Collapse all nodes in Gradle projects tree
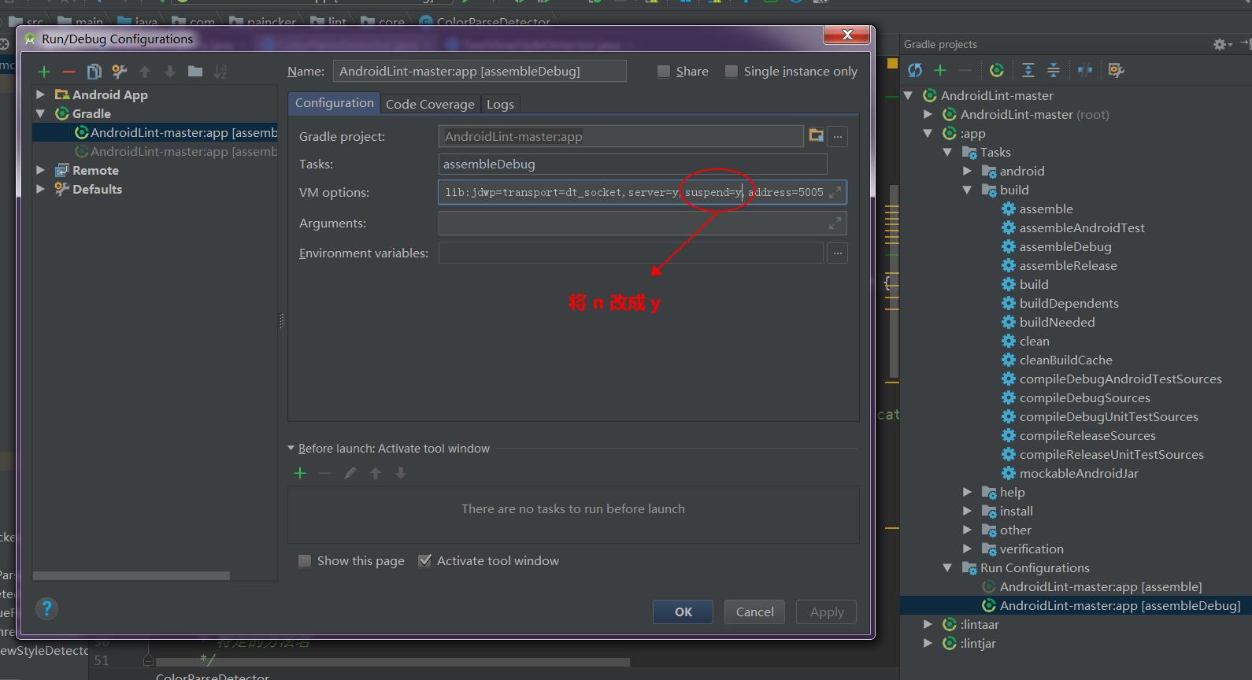Viewport: 1252px width, 680px height. (1054, 70)
